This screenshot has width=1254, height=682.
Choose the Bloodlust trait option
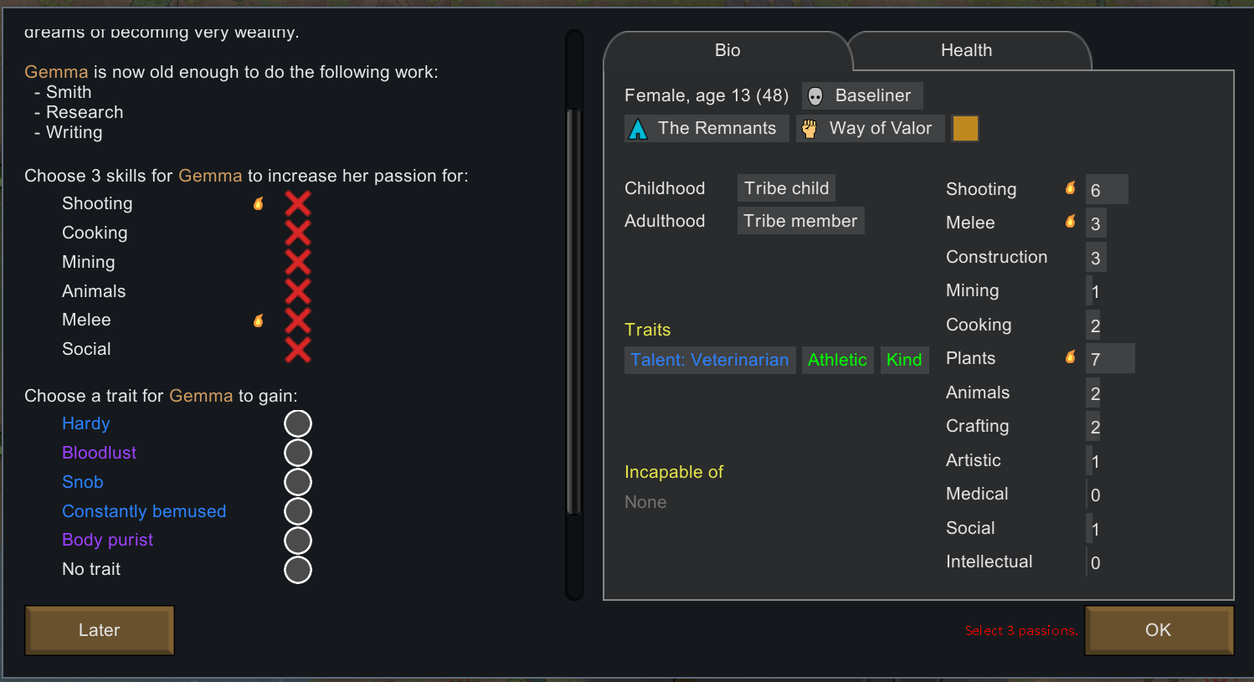[297, 453]
